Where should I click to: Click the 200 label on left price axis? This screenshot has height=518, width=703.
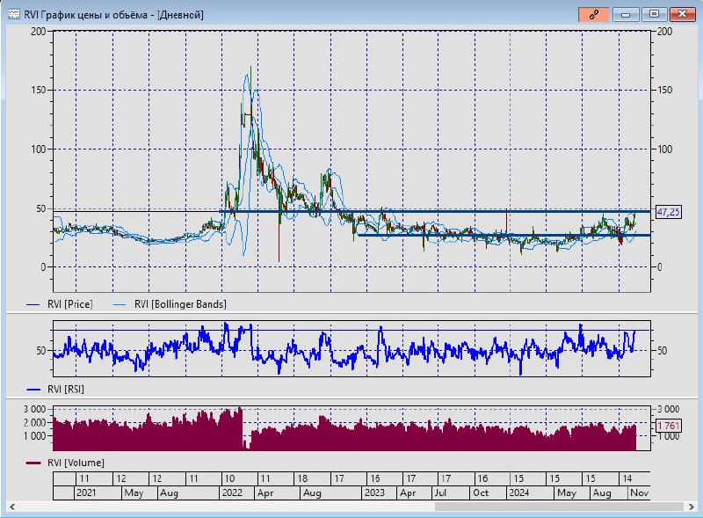pos(39,32)
